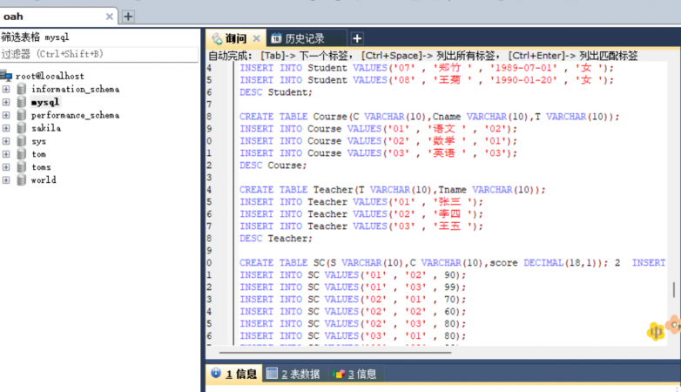The width and height of the screenshot is (681, 392).
Task: Open the 3 信息 tab
Action: click(355, 374)
